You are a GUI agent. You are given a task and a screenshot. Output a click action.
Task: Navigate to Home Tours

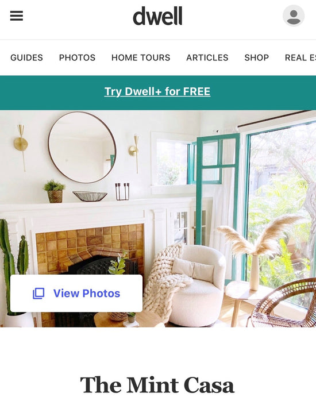[x=141, y=57]
